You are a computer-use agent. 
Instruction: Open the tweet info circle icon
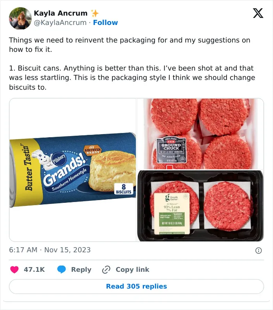[x=259, y=250]
